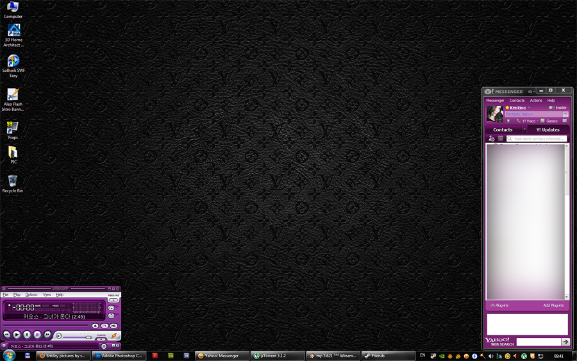Open Winamp Play menu
The width and height of the screenshot is (577, 361).
tap(17, 295)
